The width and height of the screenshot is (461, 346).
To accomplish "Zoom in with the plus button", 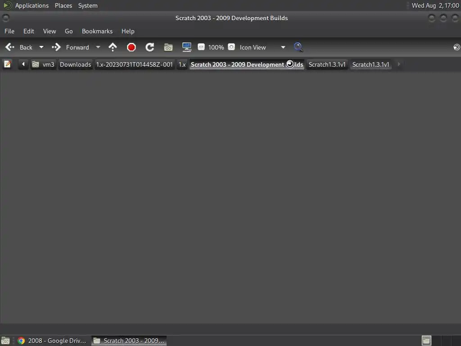I will [231, 47].
